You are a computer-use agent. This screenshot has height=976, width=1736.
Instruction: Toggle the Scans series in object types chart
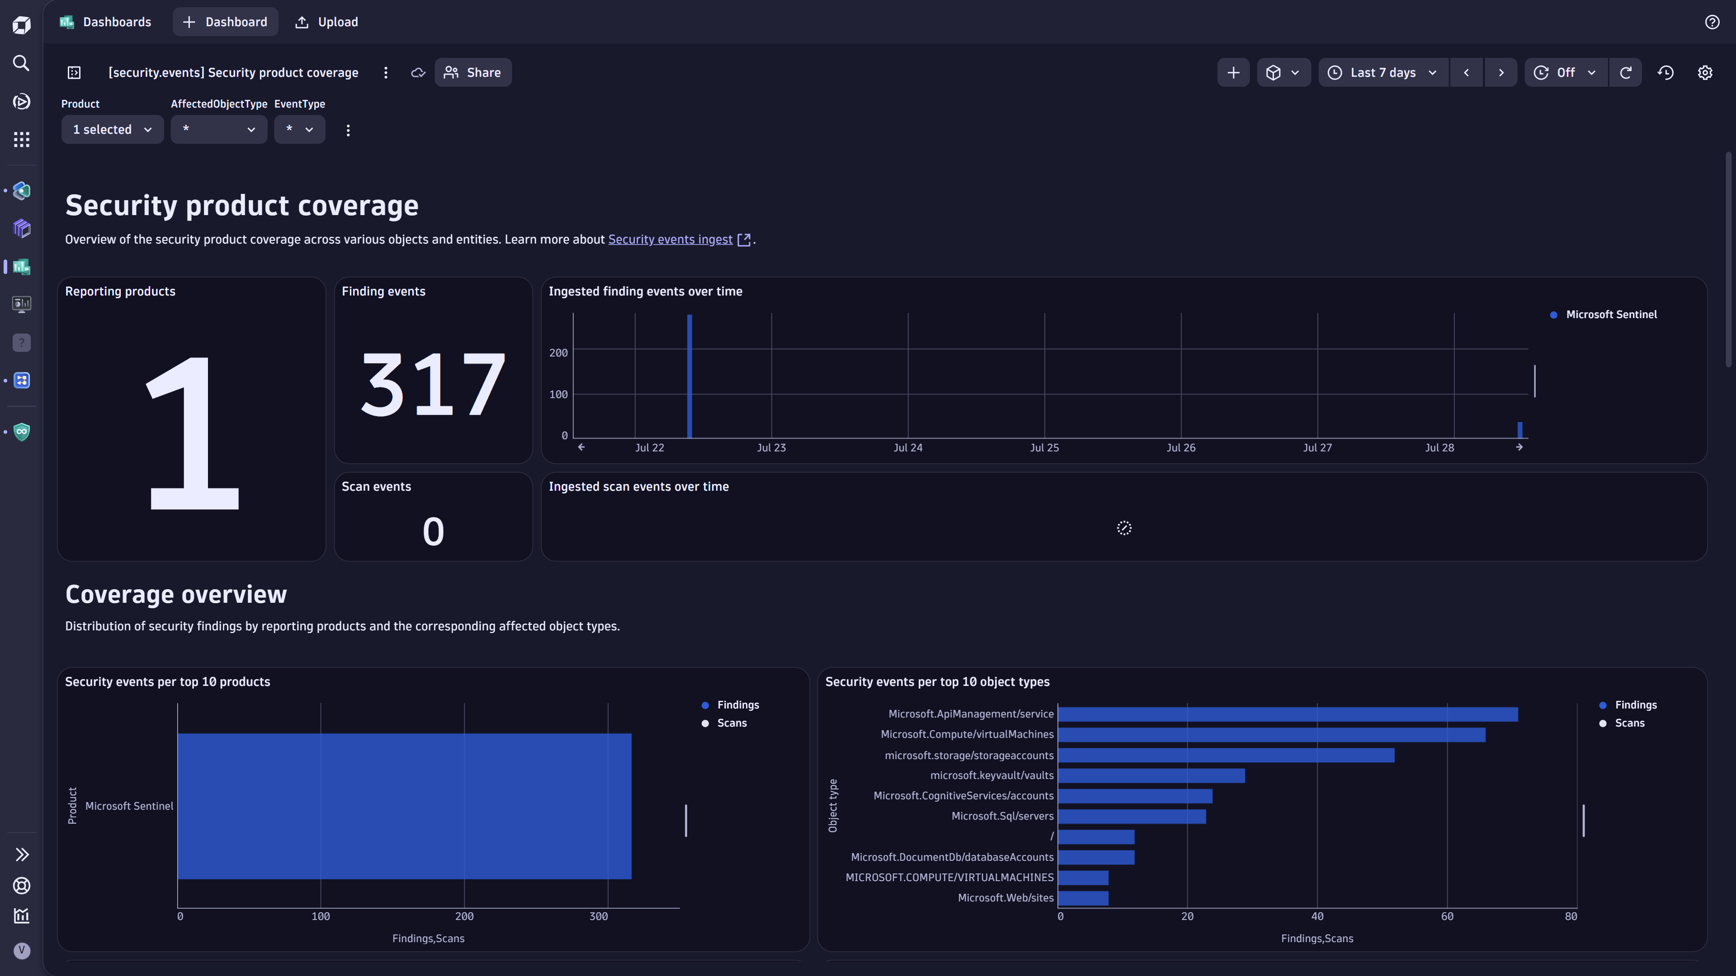(x=1629, y=723)
